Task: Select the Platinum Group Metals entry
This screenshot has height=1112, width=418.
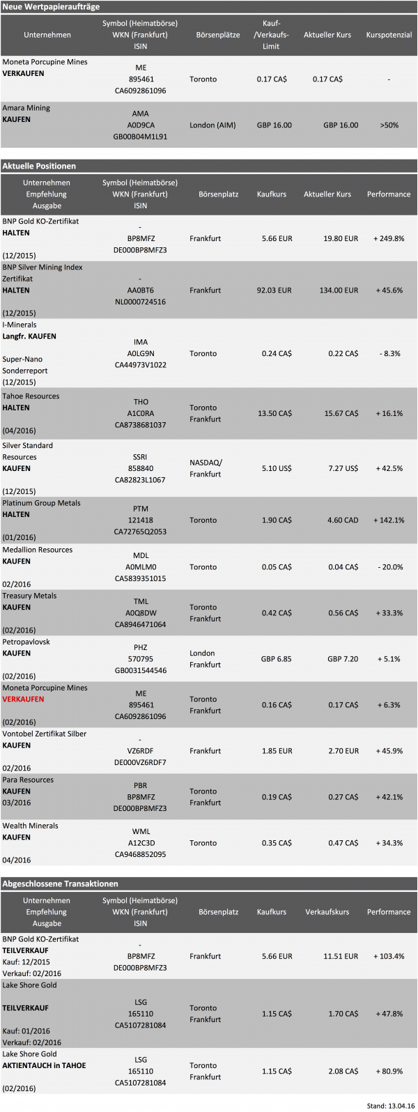Action: tap(41, 503)
